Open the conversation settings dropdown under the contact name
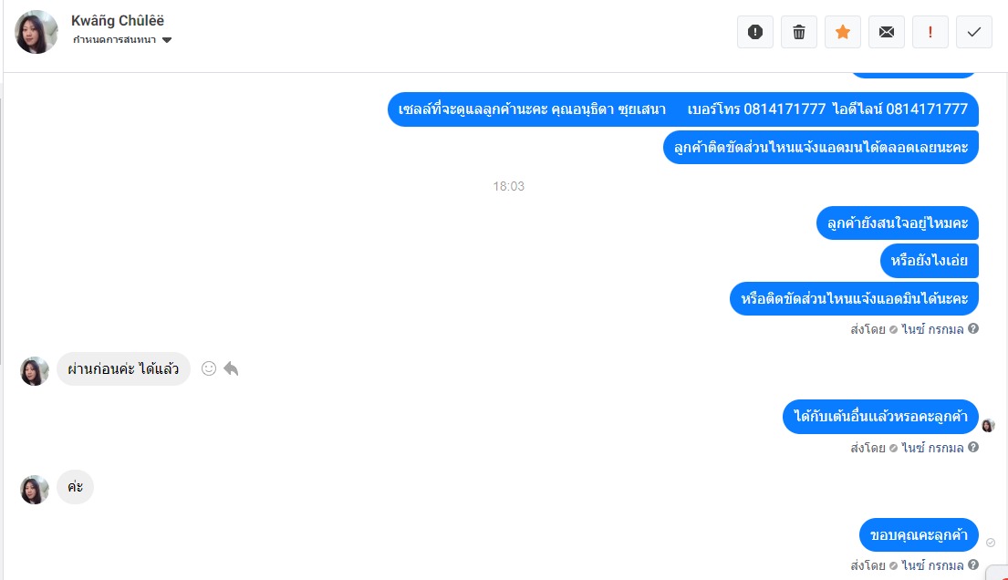 [x=122, y=40]
